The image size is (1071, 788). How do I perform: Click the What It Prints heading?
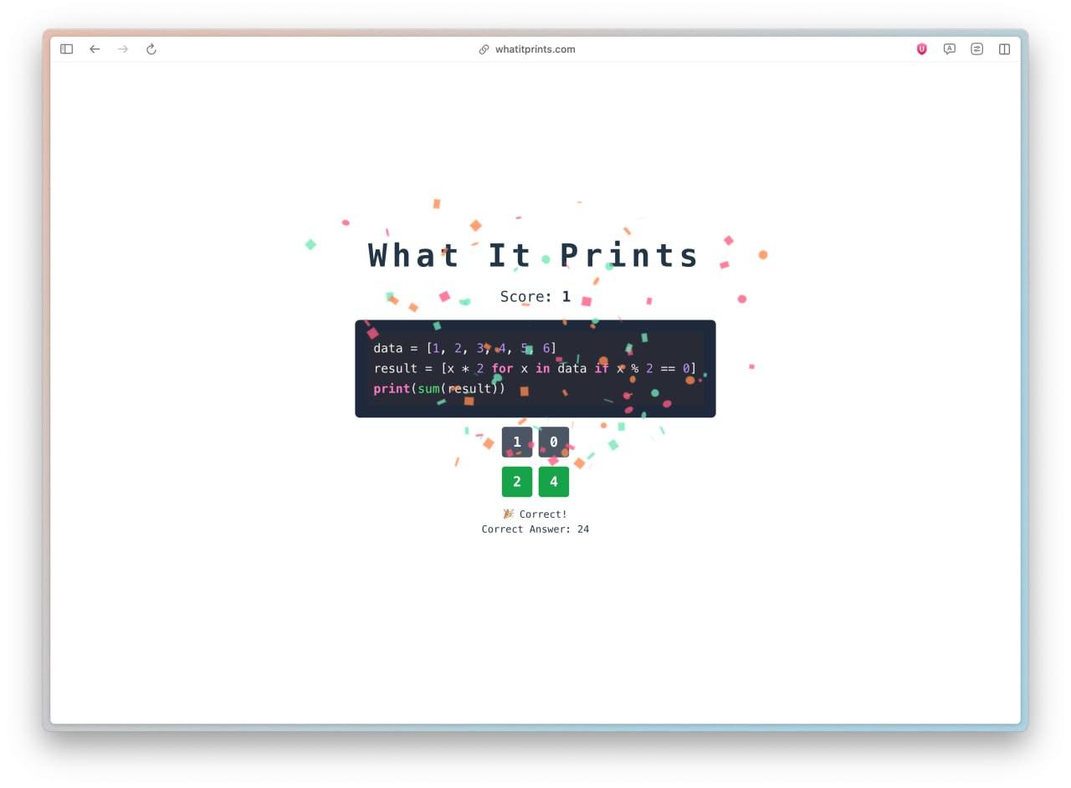click(534, 255)
